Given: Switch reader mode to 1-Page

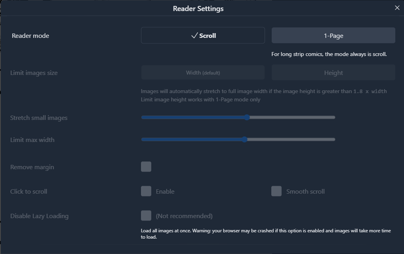Looking at the screenshot, I should tap(333, 35).
